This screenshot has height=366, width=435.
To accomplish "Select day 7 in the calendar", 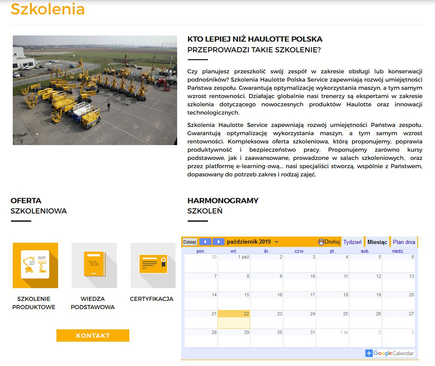I will (x=201, y=282).
